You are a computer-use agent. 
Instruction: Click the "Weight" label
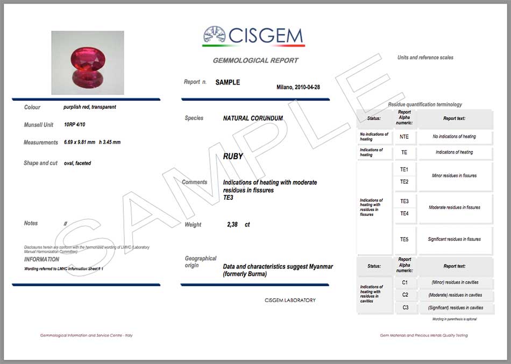point(193,225)
